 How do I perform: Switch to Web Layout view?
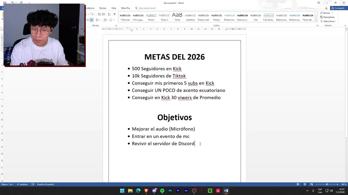click(x=312, y=184)
